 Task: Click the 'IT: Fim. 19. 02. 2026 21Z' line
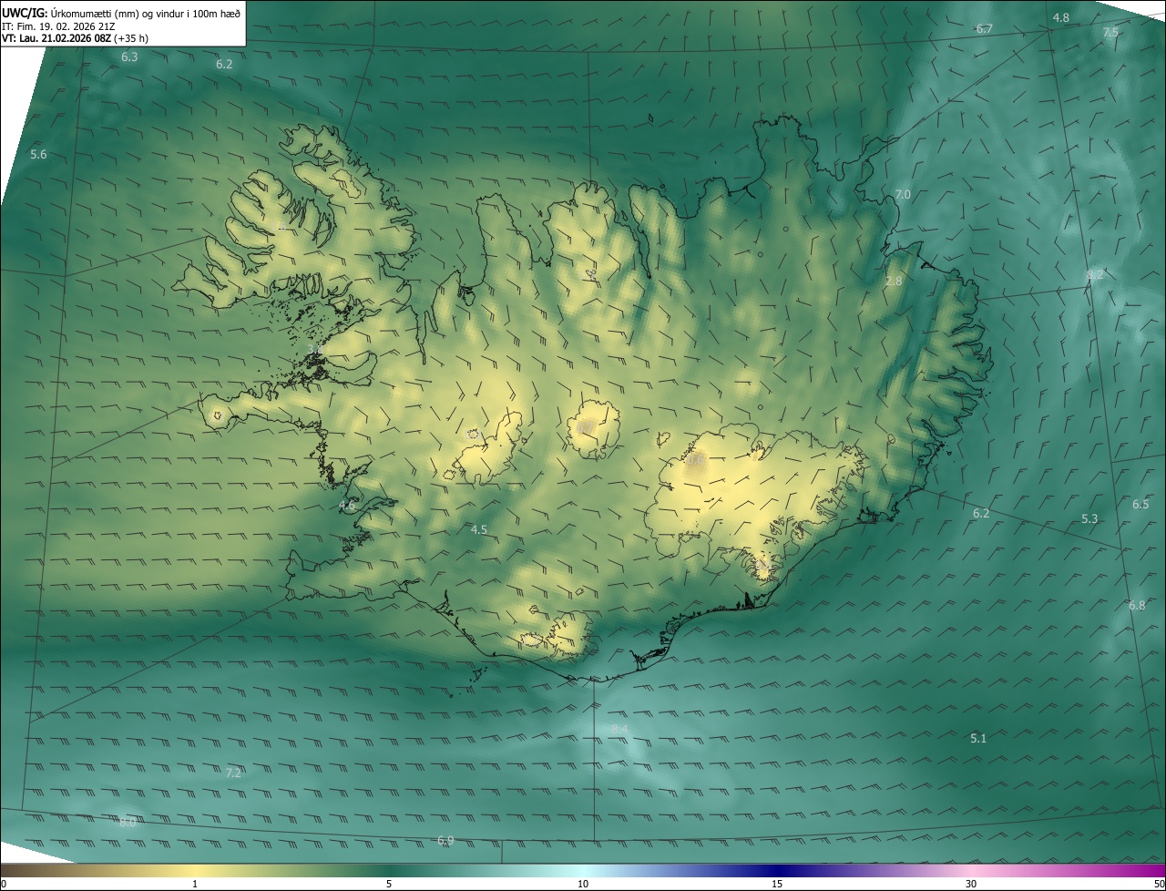56,26
